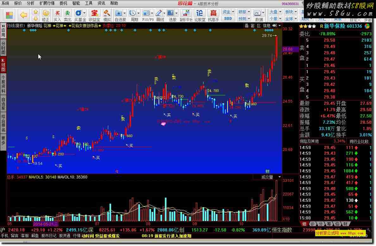Image resolution: width=376 pixels, height=246 pixels.
Task: Click the 修正 toolbar icon
Action: (46, 15)
